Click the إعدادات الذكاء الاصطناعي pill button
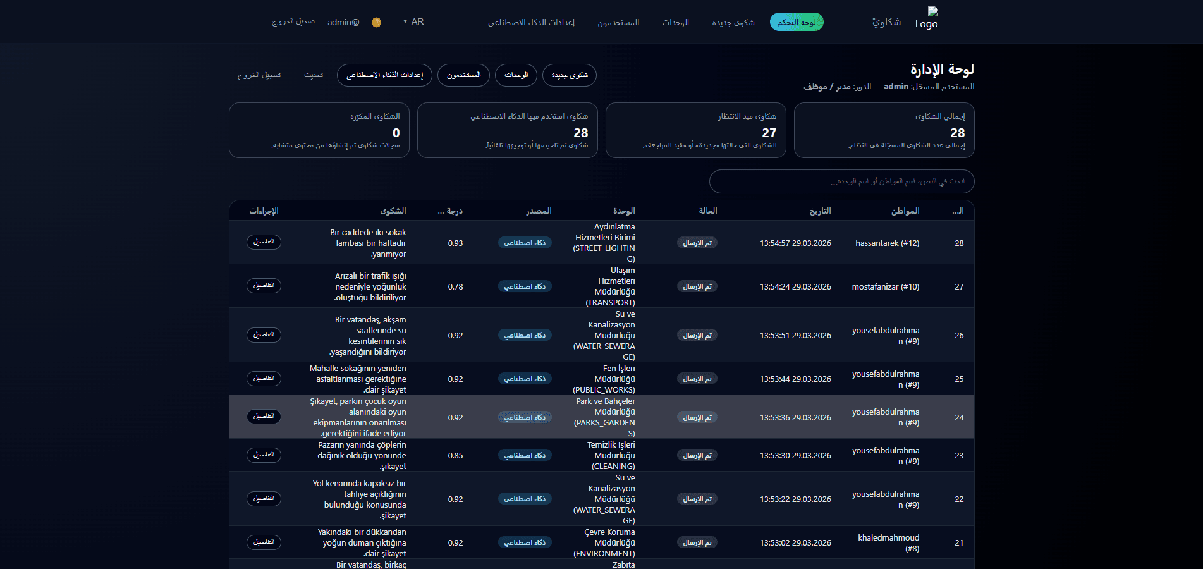Image resolution: width=1203 pixels, height=569 pixels. [x=384, y=75]
